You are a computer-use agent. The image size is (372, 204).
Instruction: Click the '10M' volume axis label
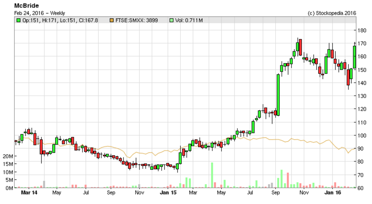[8, 172]
